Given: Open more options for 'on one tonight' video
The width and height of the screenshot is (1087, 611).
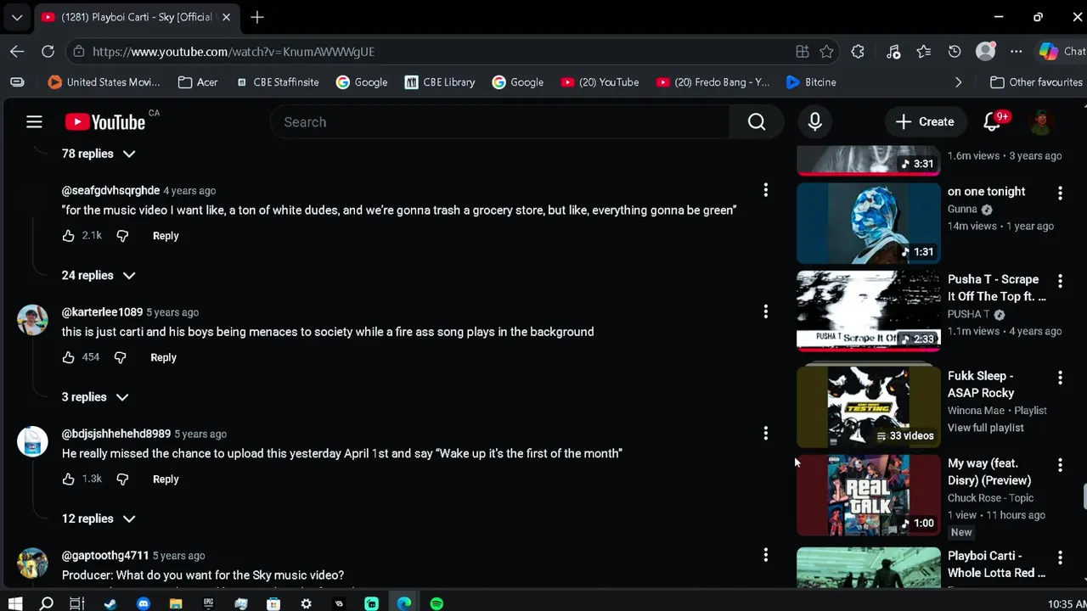Looking at the screenshot, I should pos(1060,193).
